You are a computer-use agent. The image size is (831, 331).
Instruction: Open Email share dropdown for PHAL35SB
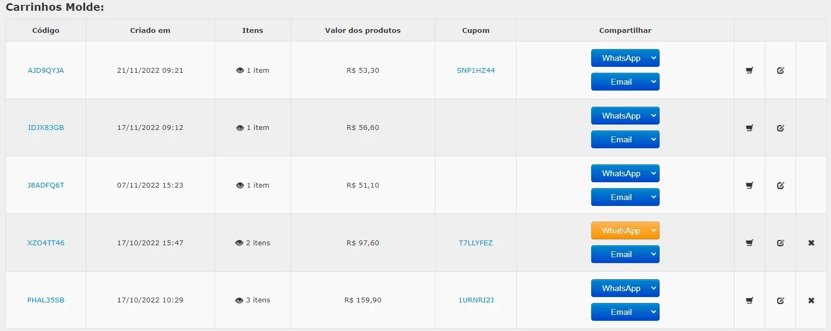(x=625, y=312)
